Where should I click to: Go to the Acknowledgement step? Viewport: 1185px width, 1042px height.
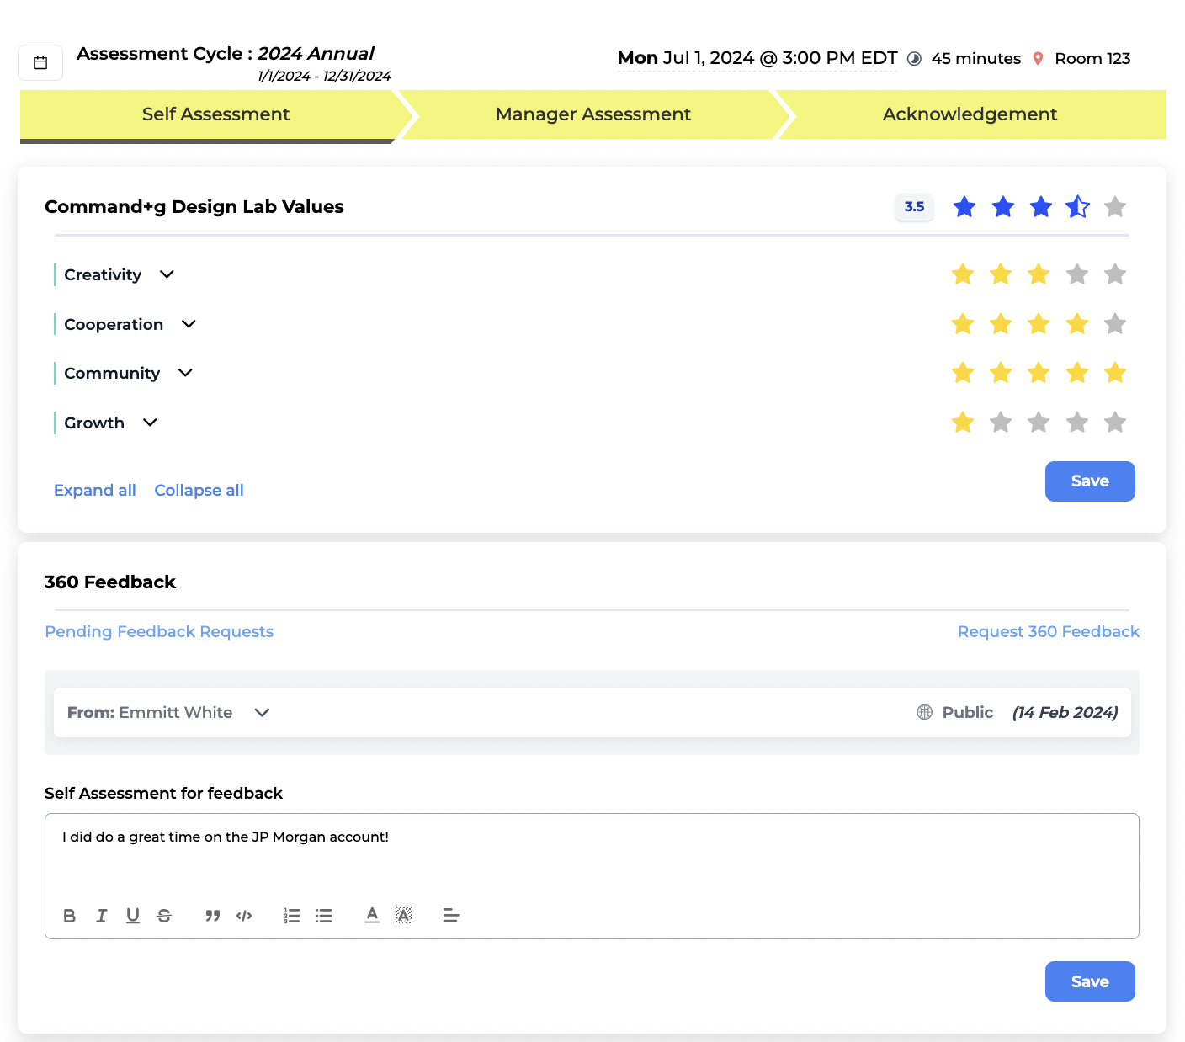[x=970, y=114]
